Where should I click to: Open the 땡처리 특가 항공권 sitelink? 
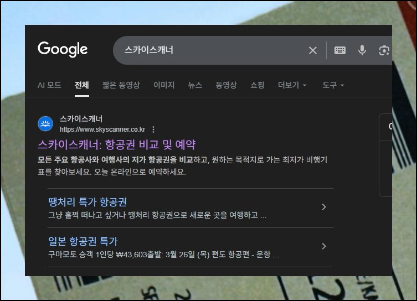(x=87, y=202)
